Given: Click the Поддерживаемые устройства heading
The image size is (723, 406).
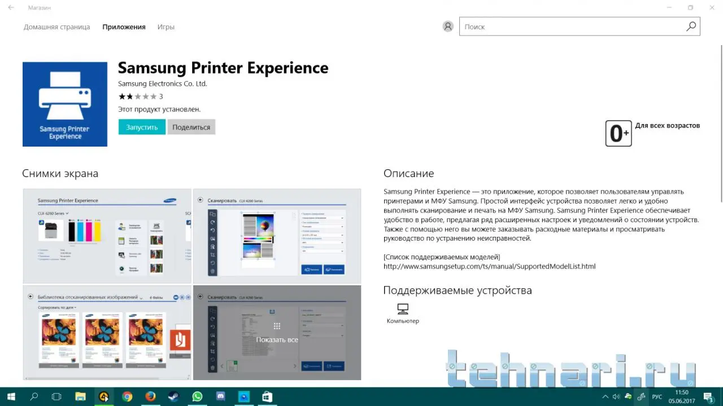Looking at the screenshot, I should pyautogui.click(x=458, y=290).
